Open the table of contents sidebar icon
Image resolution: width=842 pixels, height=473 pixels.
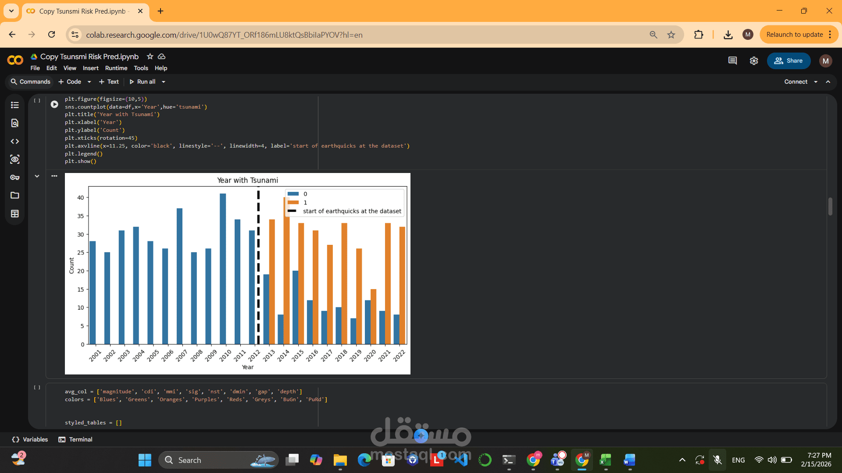click(x=15, y=105)
